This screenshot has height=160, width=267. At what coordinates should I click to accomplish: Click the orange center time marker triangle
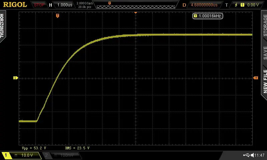click(136, 13)
